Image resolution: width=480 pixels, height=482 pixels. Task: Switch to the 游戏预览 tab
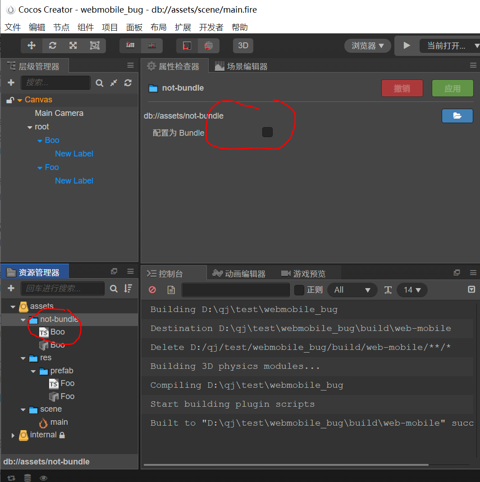303,274
